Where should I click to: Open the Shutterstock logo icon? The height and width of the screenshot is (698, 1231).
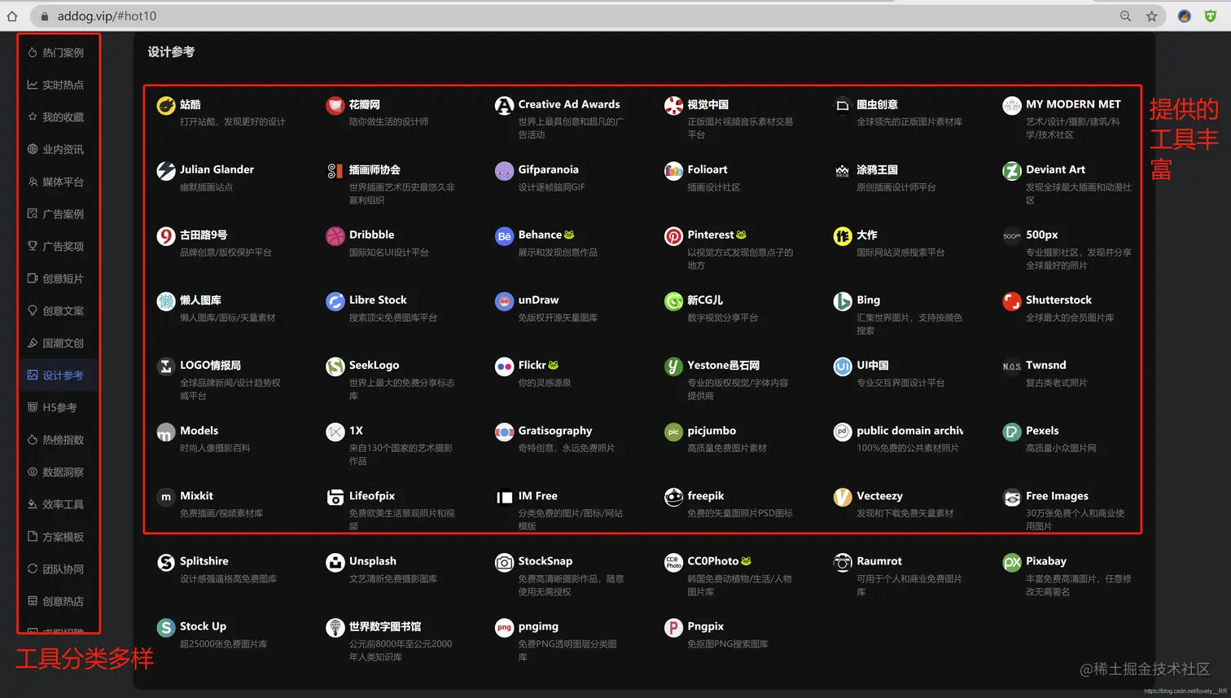1012,301
